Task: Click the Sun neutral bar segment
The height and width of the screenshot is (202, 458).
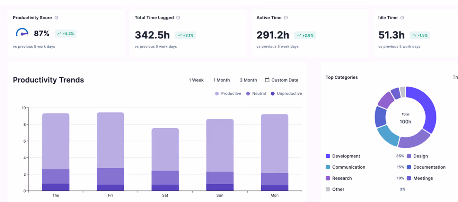Action: pos(220,178)
